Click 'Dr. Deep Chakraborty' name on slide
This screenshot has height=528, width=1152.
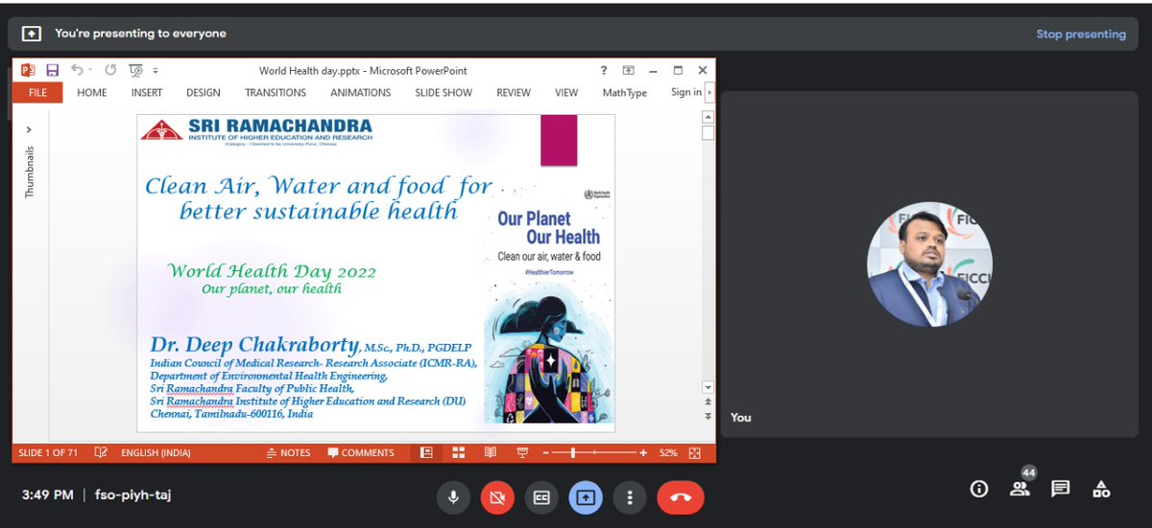click(254, 345)
